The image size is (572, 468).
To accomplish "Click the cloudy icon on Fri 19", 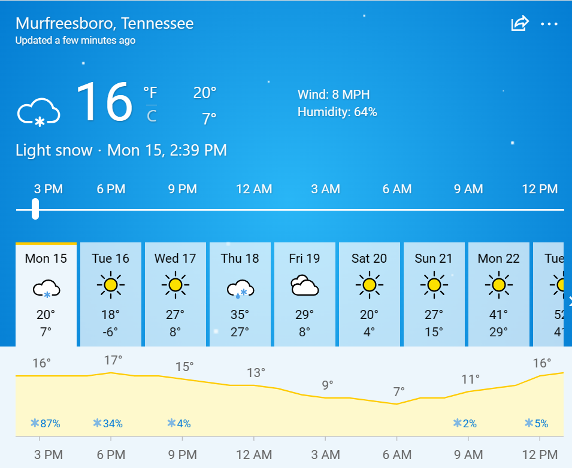I will tap(305, 285).
